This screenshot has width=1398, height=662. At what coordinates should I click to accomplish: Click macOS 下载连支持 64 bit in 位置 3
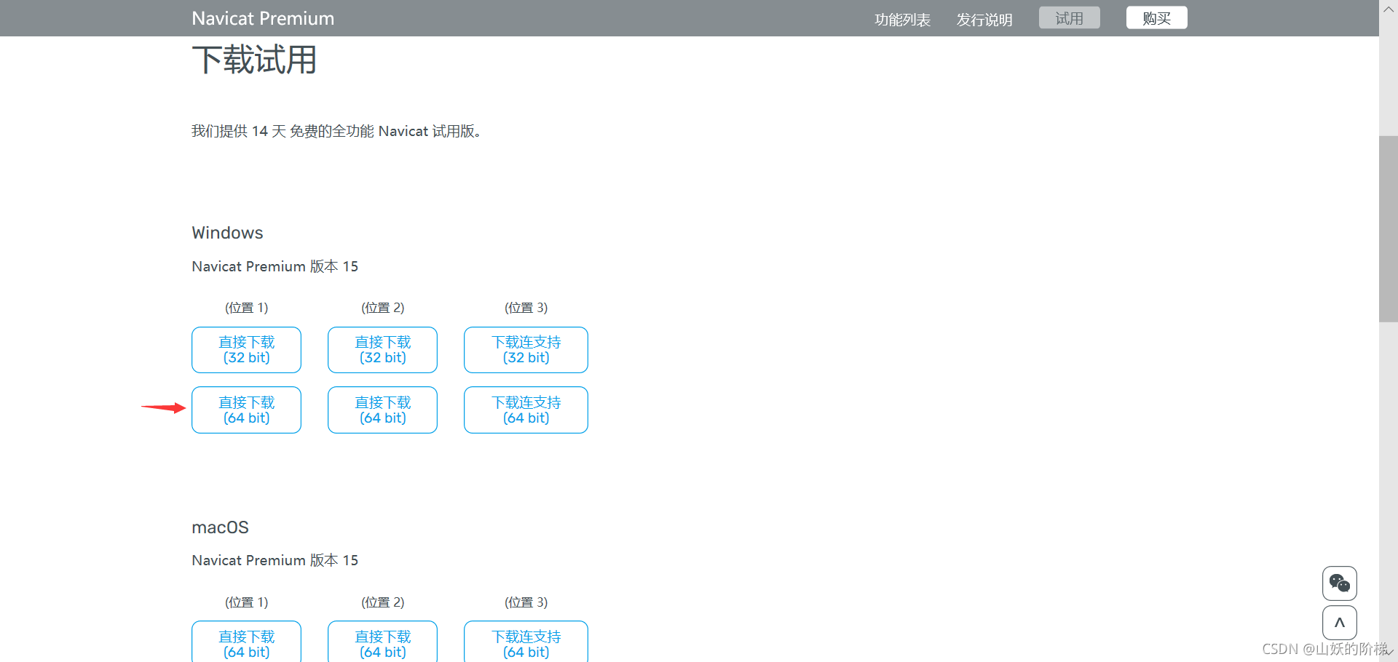pos(526,642)
